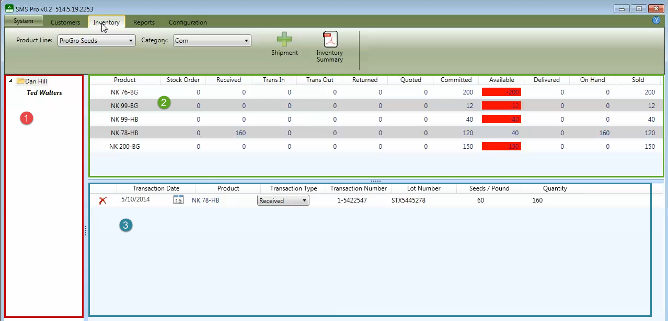Switch to the Reports tab
Viewport: 668px width, 321px height.
coord(144,22)
